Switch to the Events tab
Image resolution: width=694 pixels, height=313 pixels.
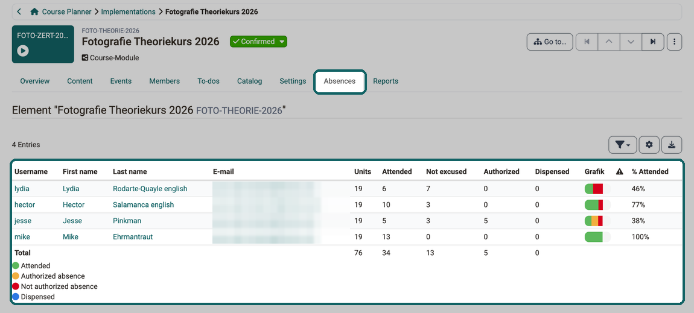pos(121,81)
